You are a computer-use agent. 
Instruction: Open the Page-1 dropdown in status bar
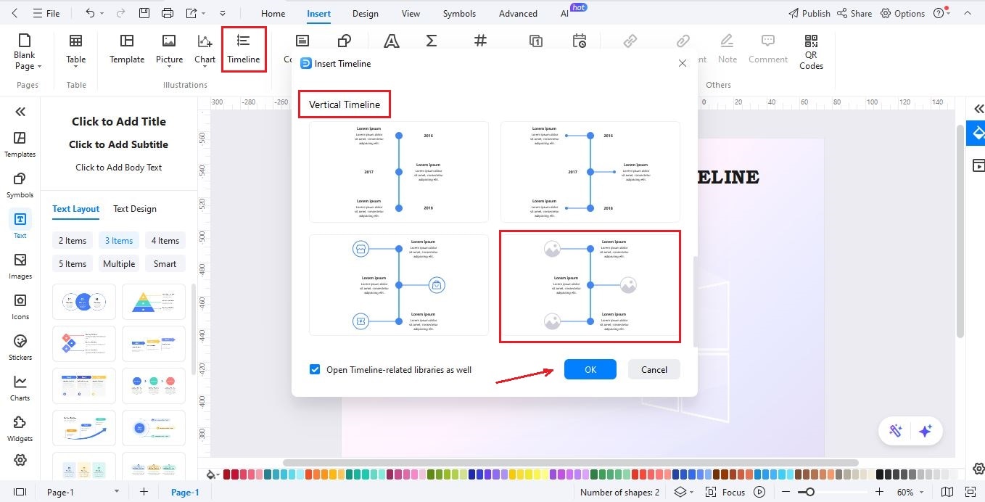pos(117,492)
